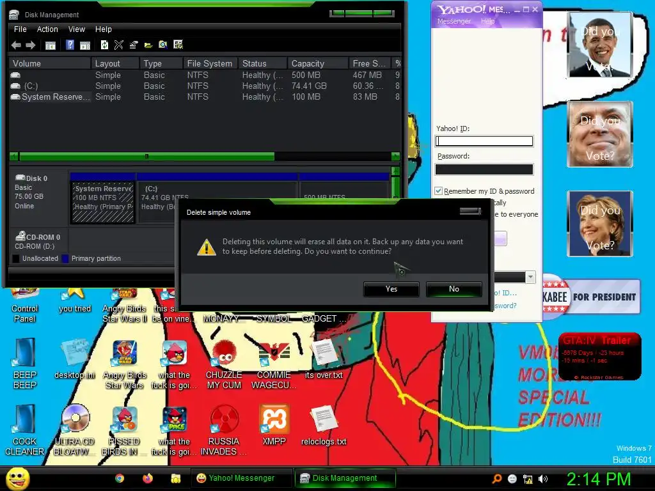Open the file explorer taskbar icon

(x=175, y=478)
